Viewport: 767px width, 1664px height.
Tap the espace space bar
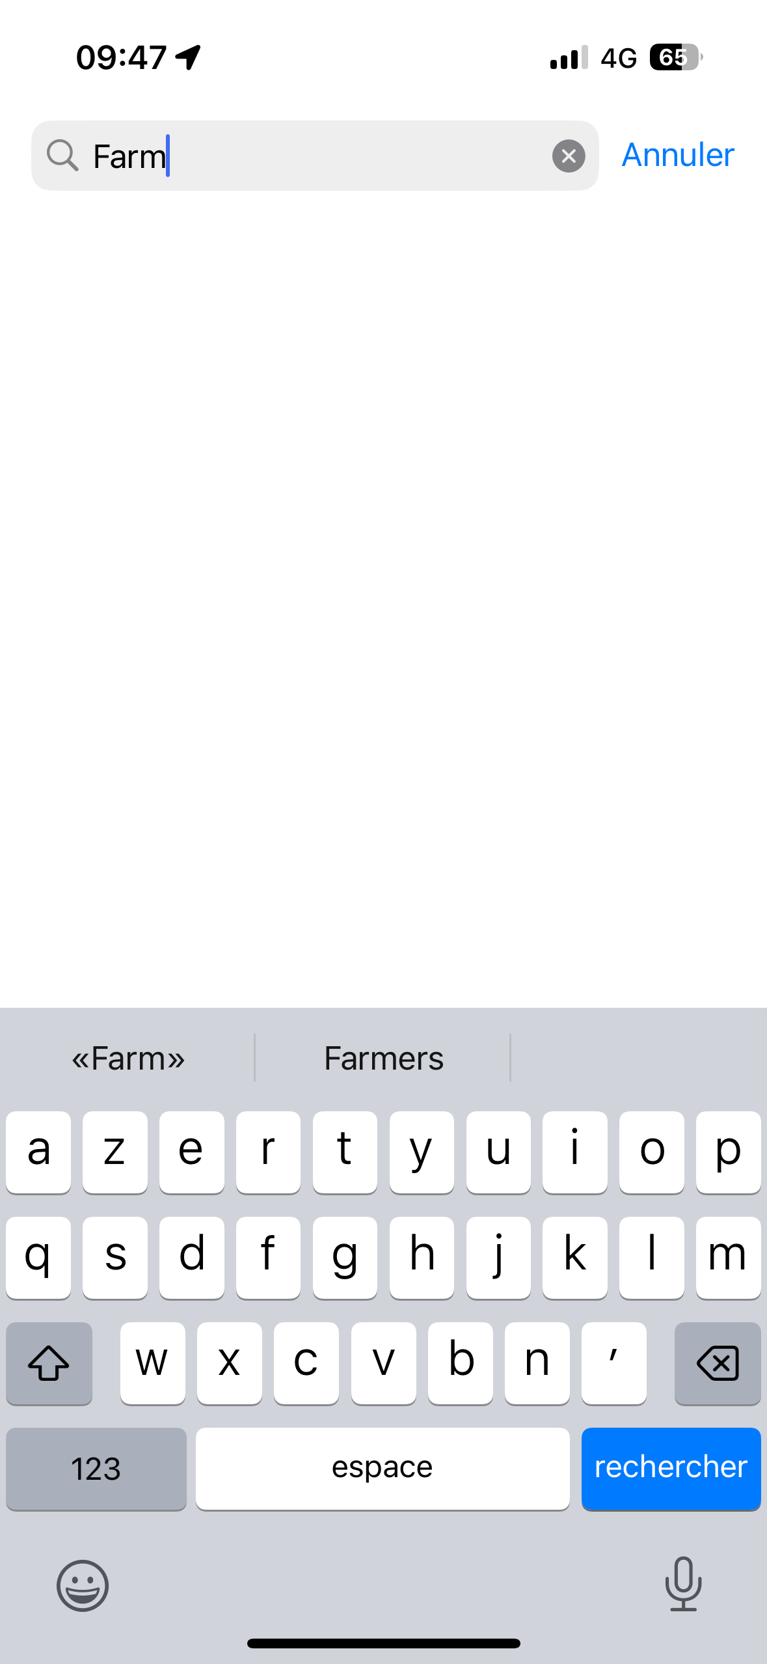383,1467
